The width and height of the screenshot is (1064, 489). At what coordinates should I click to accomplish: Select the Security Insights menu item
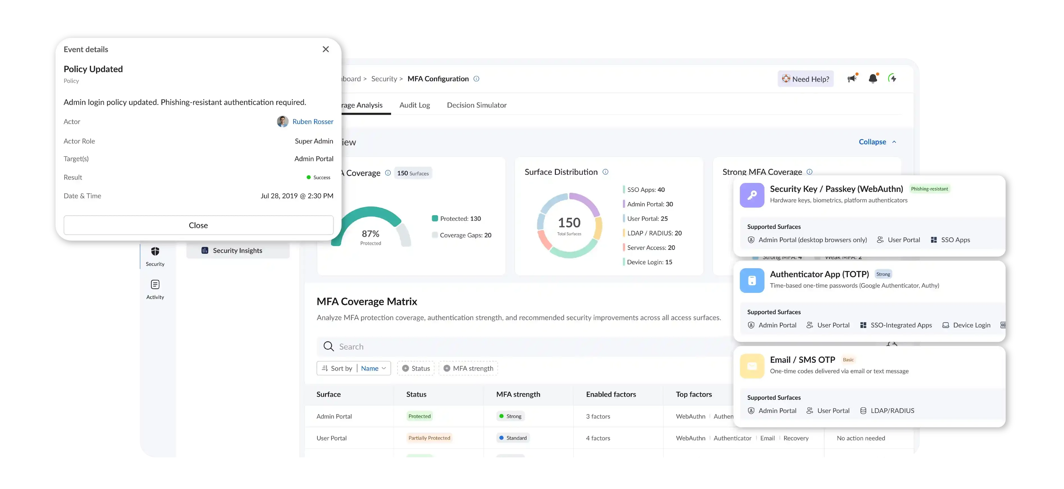point(238,250)
